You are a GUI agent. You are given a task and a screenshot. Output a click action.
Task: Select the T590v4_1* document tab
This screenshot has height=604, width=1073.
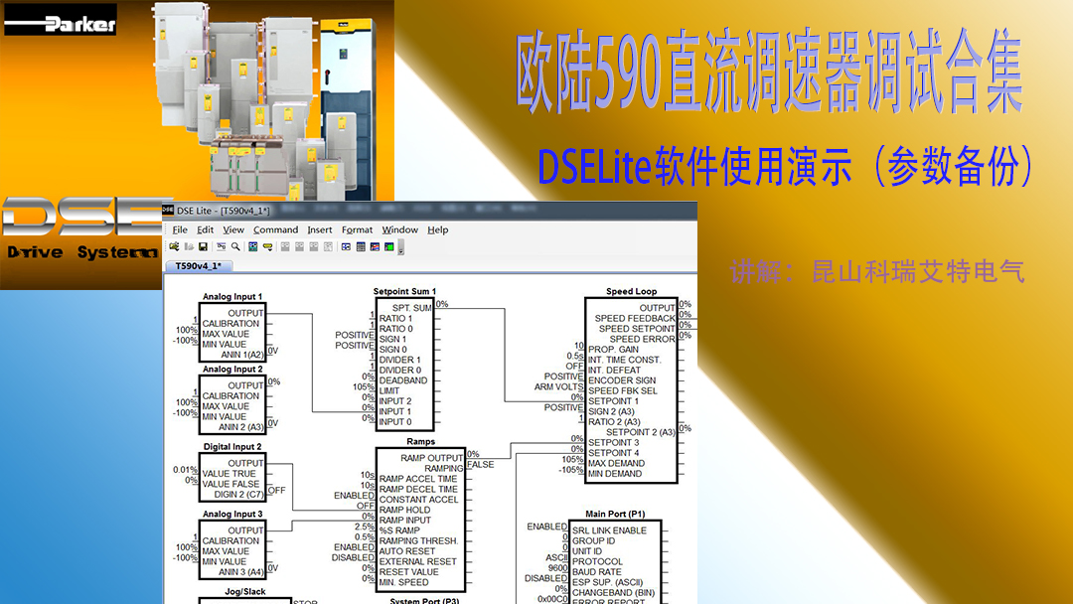pyautogui.click(x=199, y=266)
